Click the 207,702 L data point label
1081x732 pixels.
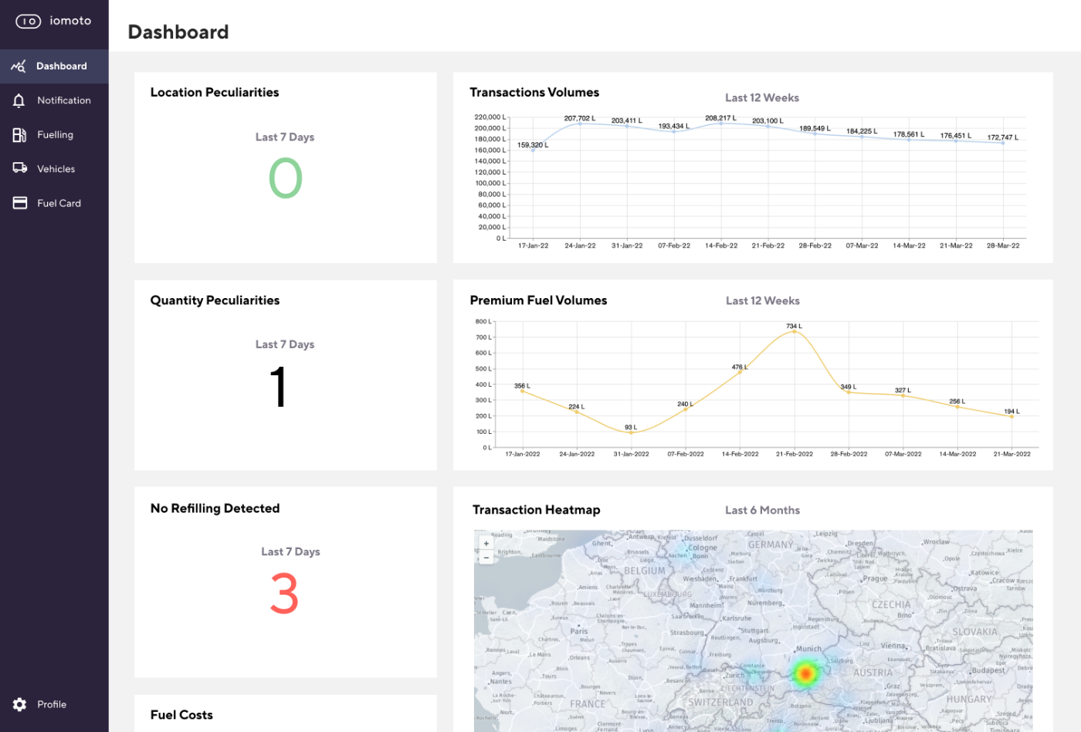[580, 118]
